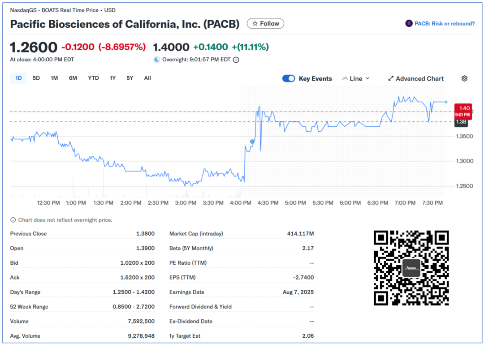The height and width of the screenshot is (344, 484).
Task: Click the Ask value 1.6200 x 200
Action: [x=138, y=277]
